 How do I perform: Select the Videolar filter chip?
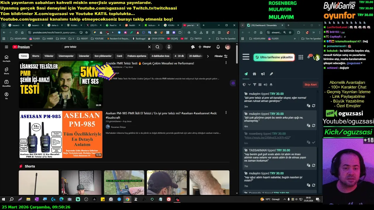tap(49, 56)
